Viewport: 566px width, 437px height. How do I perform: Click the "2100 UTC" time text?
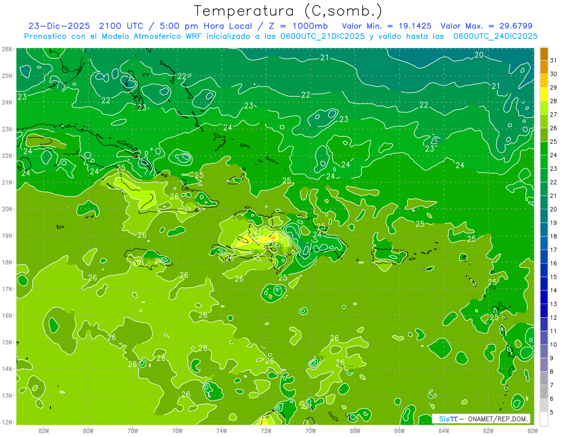click(x=121, y=26)
